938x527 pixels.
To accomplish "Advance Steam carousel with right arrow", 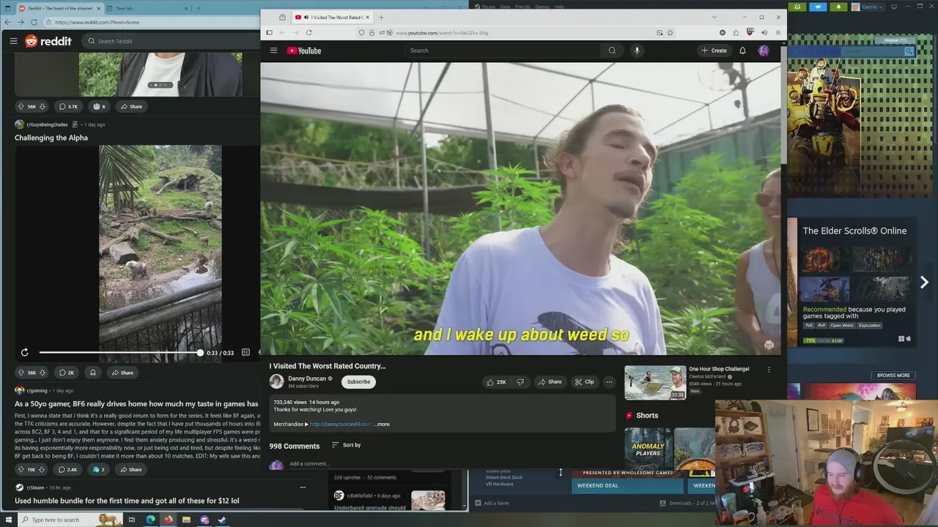I will click(x=924, y=283).
